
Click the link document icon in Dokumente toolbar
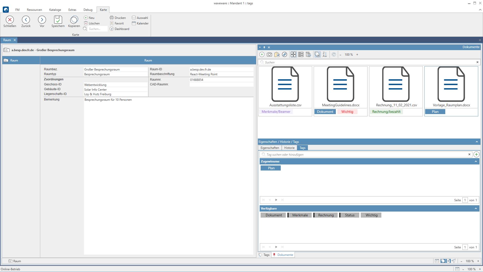tap(285, 54)
